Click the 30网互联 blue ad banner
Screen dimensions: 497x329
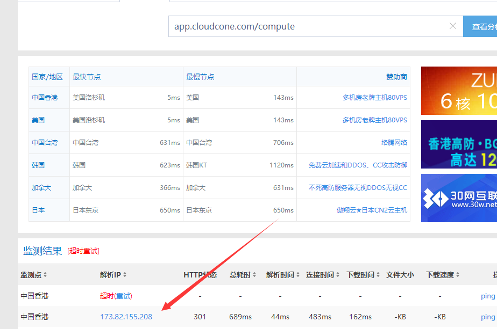pos(459,198)
